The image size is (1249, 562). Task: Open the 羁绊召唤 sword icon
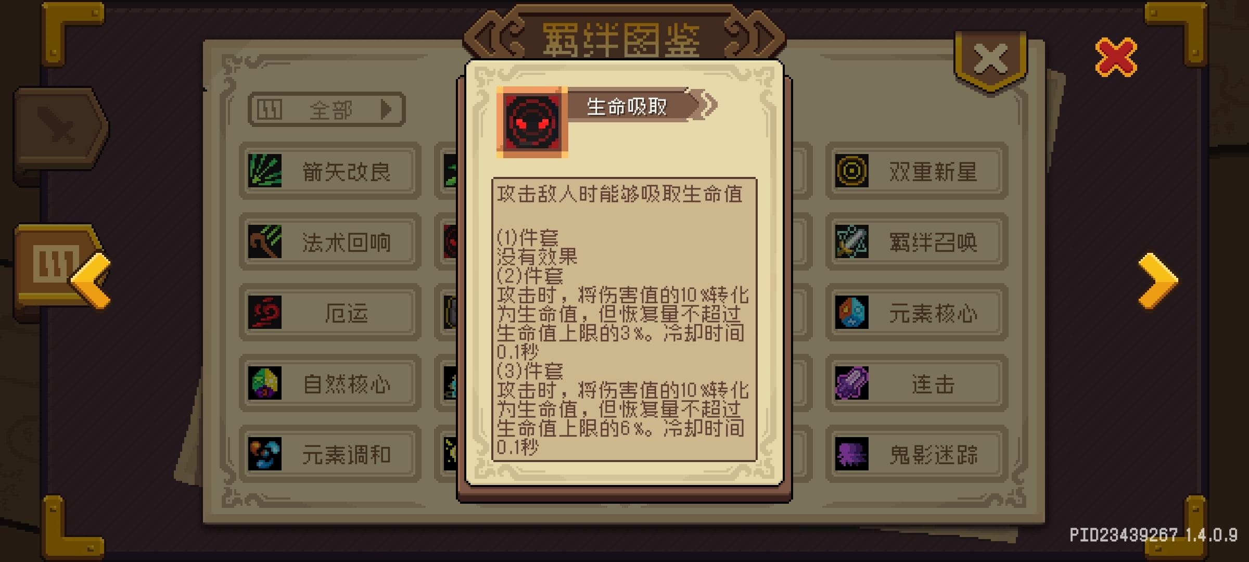pos(852,241)
